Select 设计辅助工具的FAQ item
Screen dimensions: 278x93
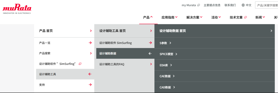124,64
